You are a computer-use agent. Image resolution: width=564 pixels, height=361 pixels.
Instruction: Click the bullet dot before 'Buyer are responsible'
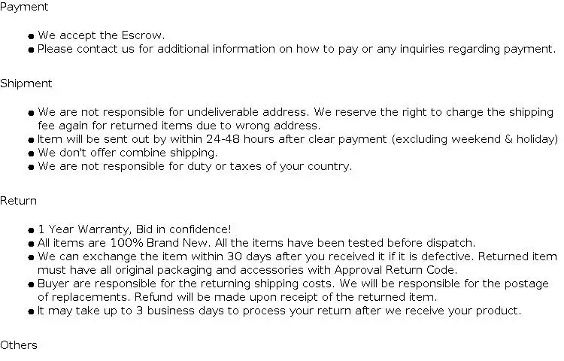point(31,284)
